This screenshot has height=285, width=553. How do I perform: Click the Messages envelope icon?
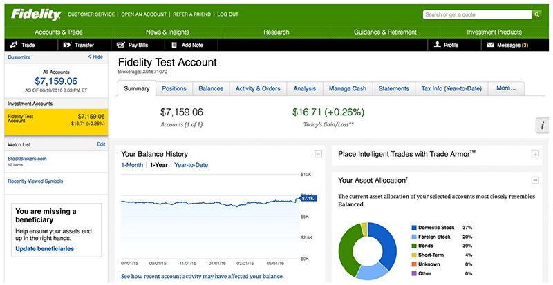click(490, 45)
